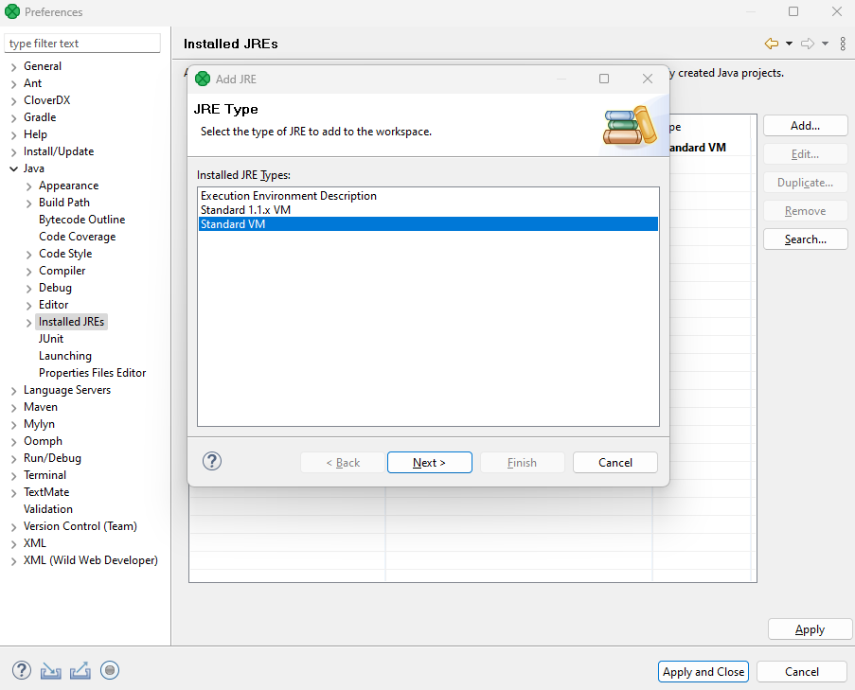Screen dimensions: 855x690
Task: Maximize the Add JRE dialog window
Action: (x=604, y=79)
